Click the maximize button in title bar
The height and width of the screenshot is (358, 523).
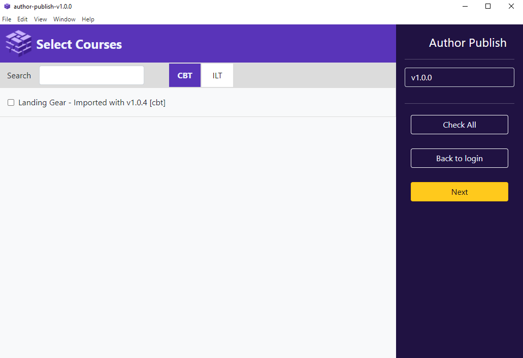point(488,6)
